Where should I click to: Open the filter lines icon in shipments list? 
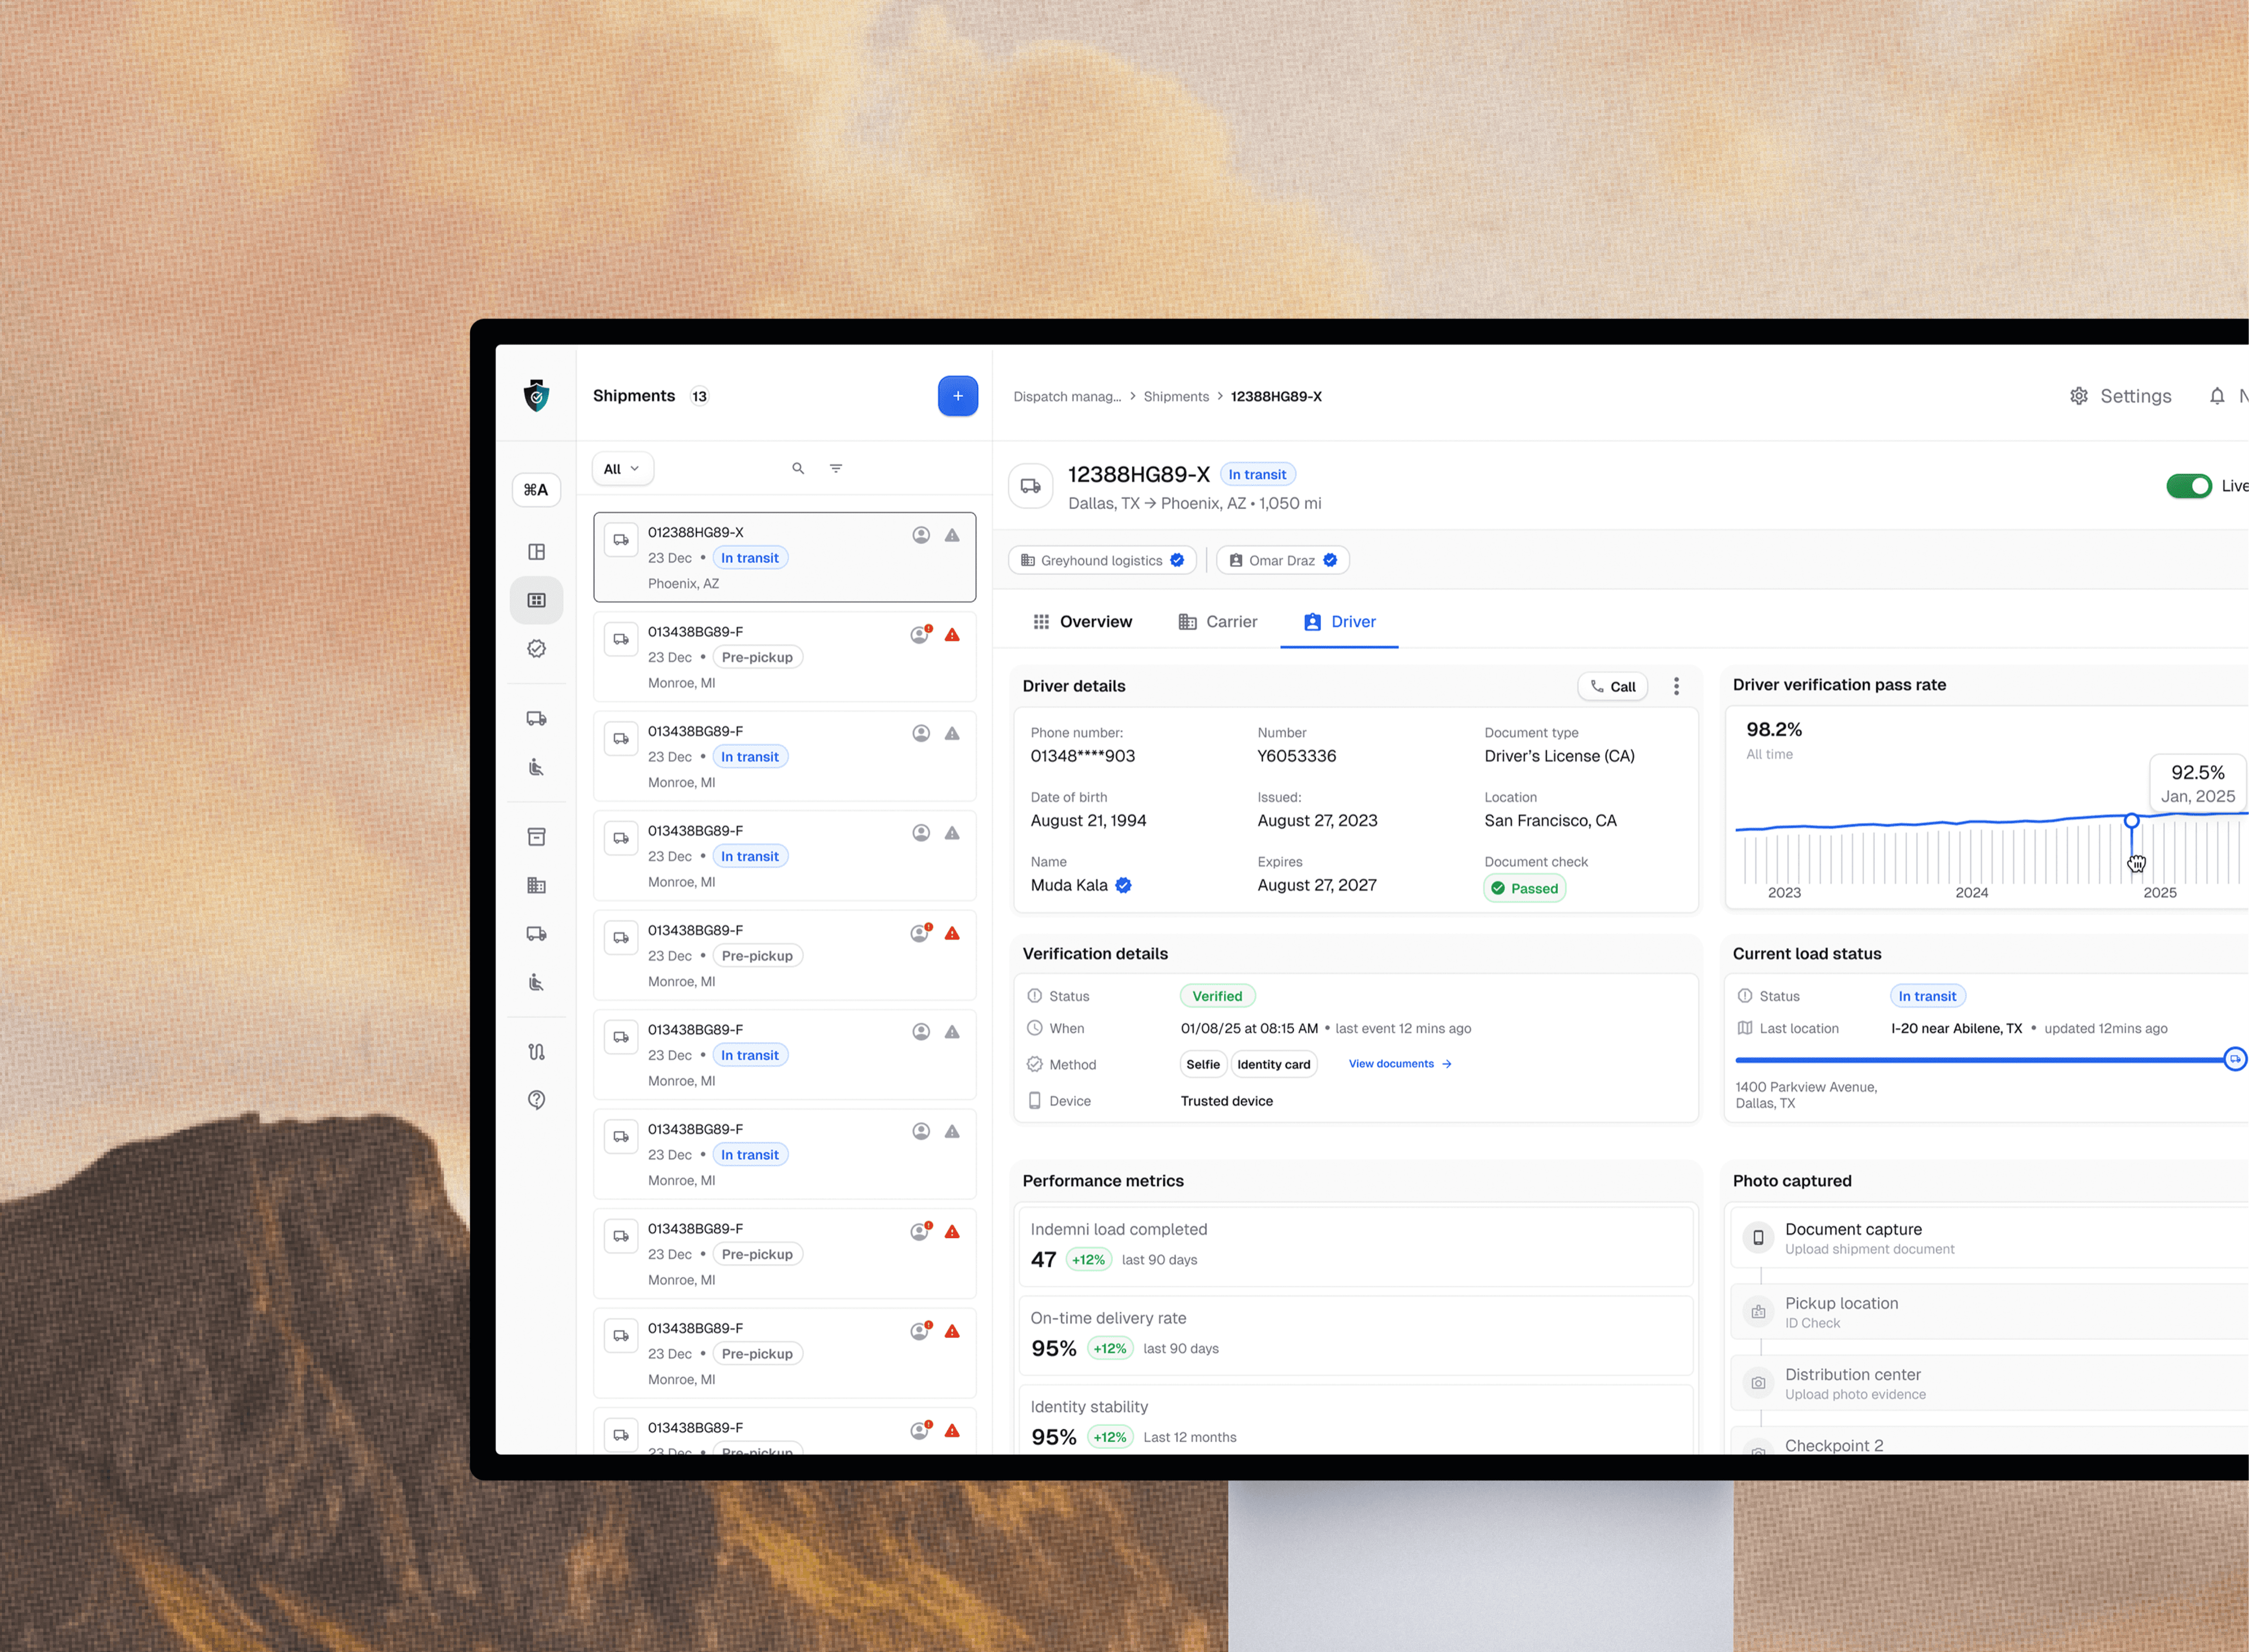(x=836, y=468)
